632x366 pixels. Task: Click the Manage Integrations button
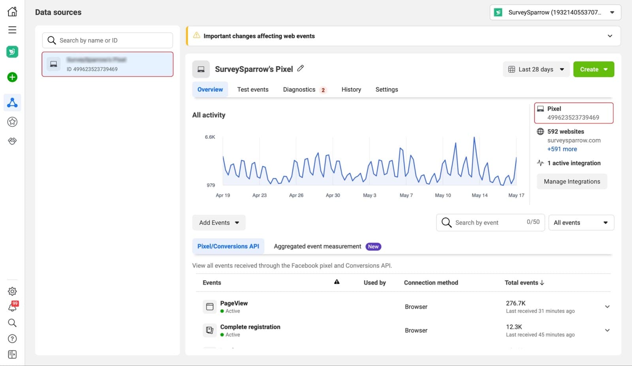572,181
